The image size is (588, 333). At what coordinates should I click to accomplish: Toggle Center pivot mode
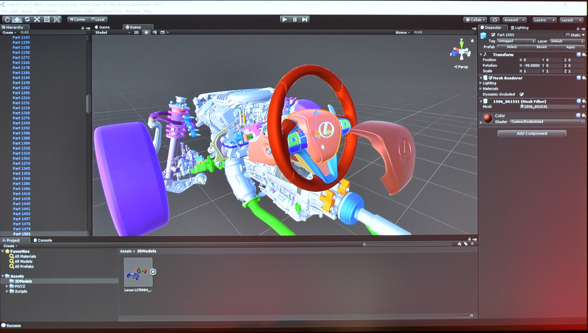click(x=78, y=19)
